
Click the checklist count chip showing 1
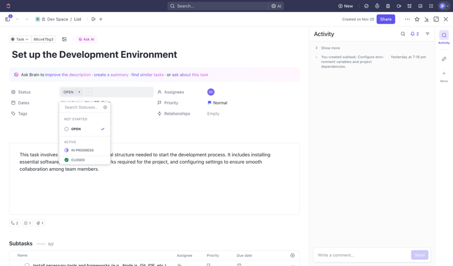27,223
